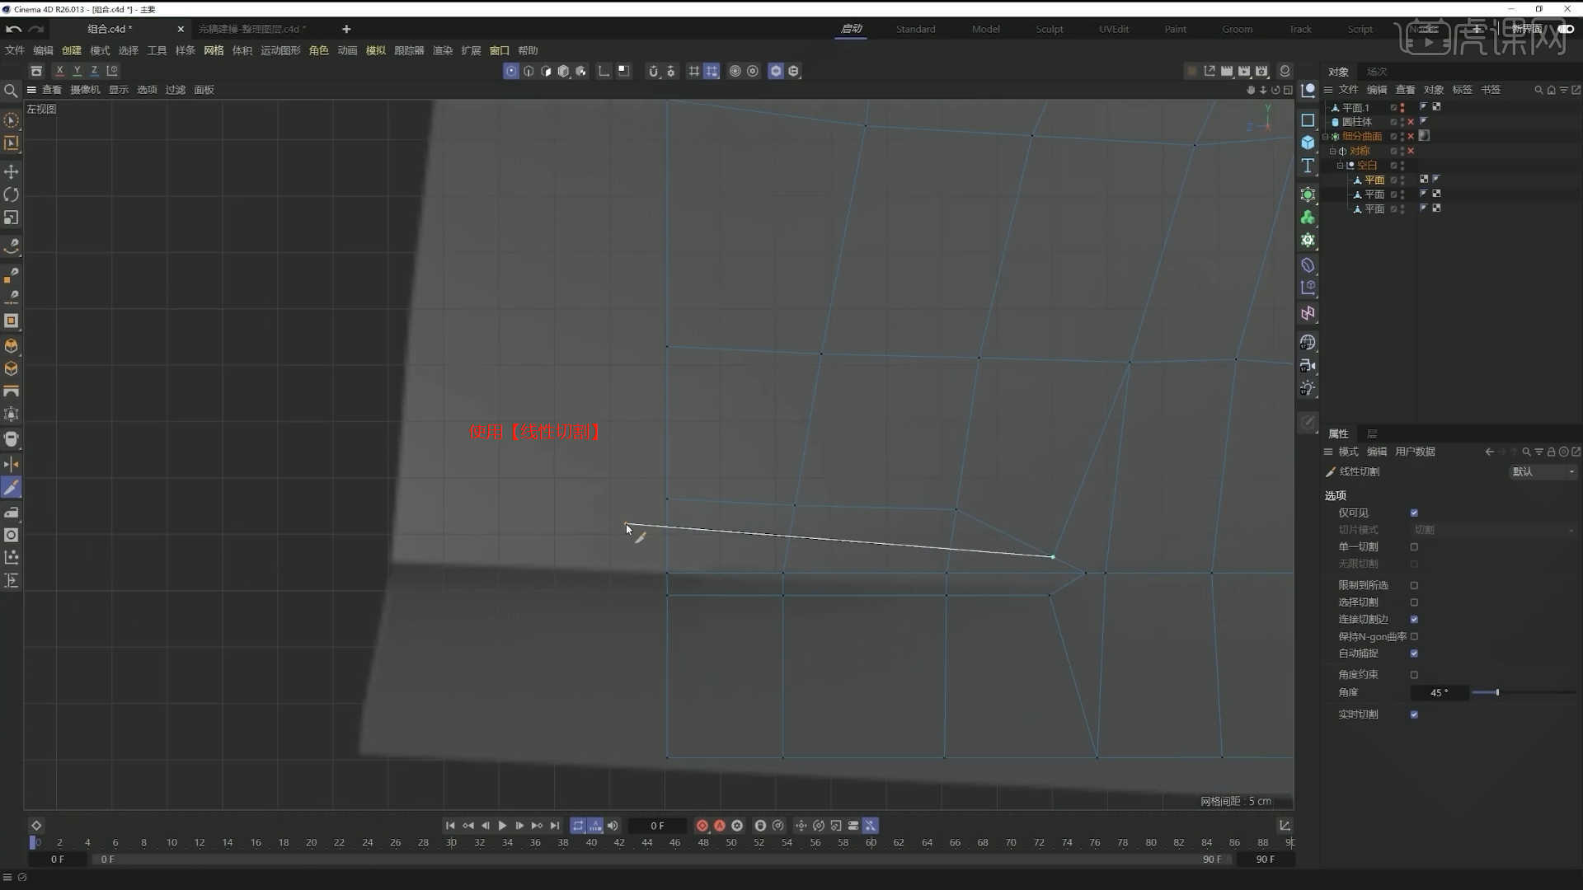Open the render settings icon in top right toolbar

point(1261,72)
